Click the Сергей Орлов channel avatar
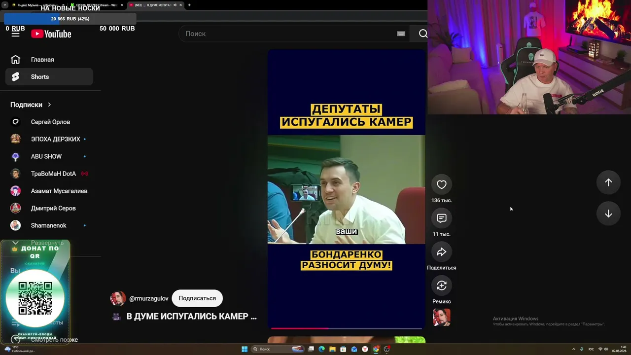Viewport: 631px width, 355px height. point(16,122)
